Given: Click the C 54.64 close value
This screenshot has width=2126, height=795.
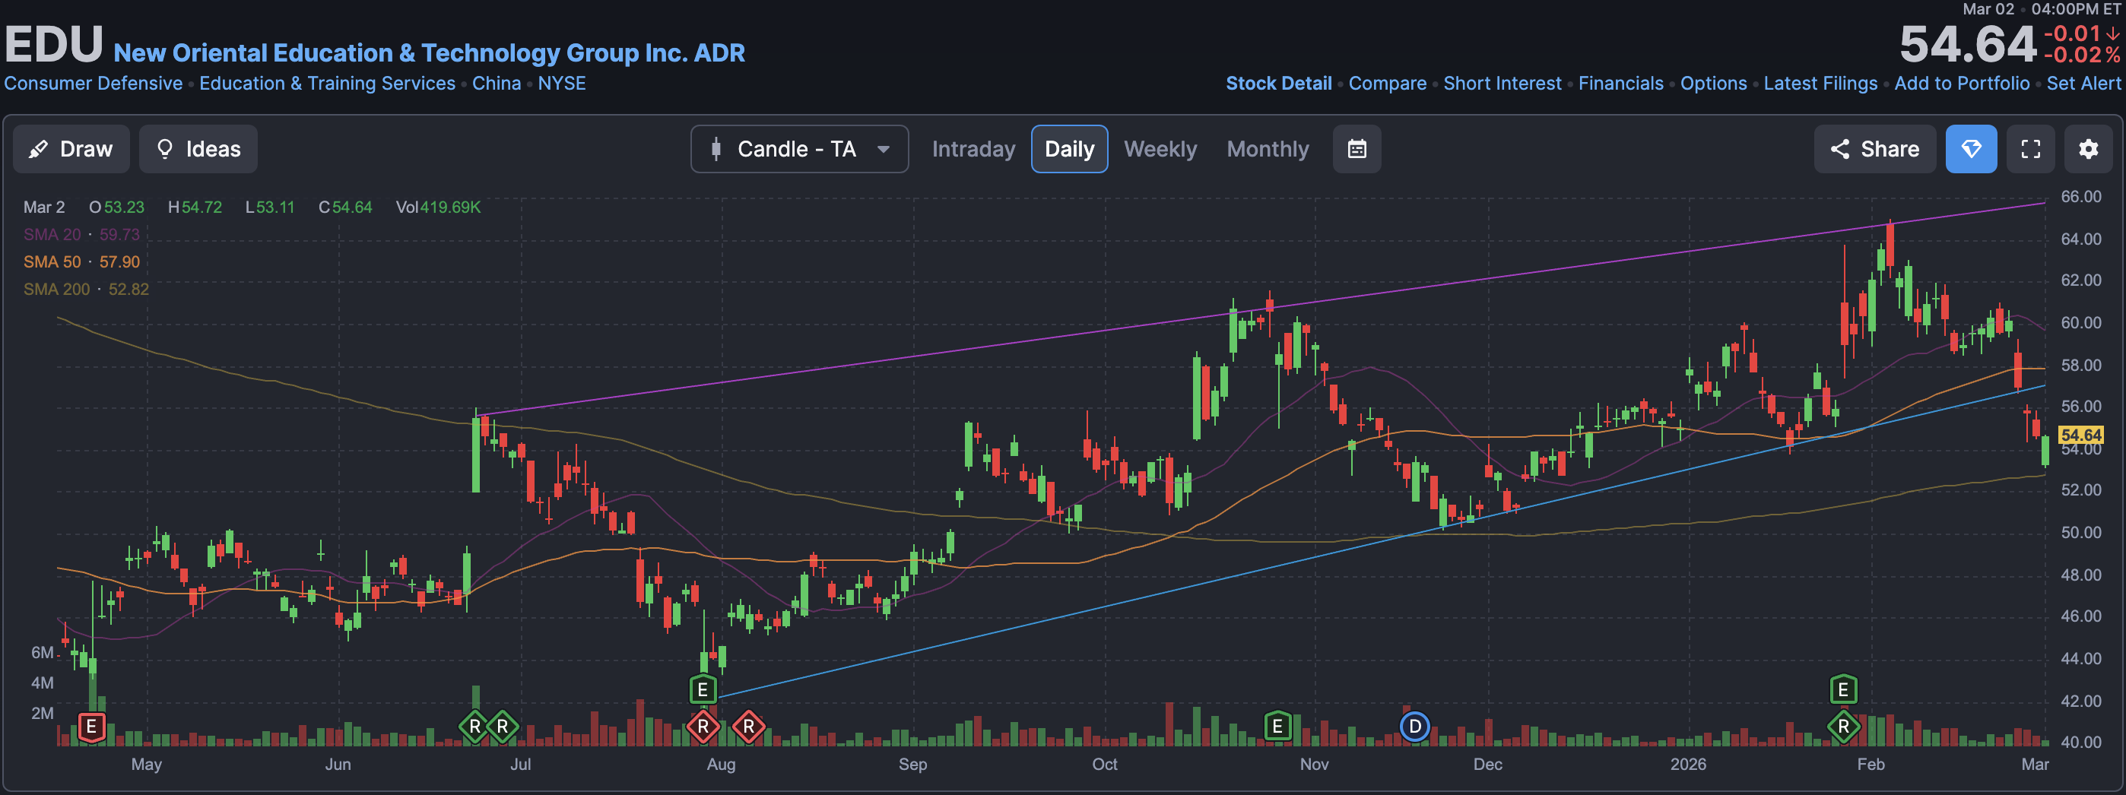Looking at the screenshot, I should point(345,207).
